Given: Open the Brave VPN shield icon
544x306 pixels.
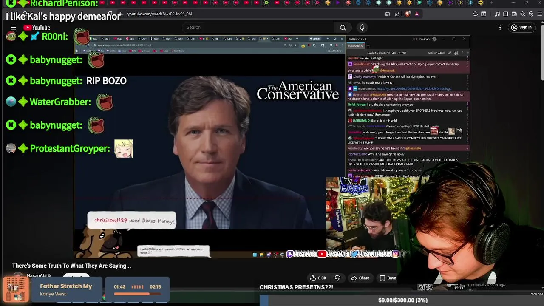Looking at the screenshot, I should click(x=531, y=14).
